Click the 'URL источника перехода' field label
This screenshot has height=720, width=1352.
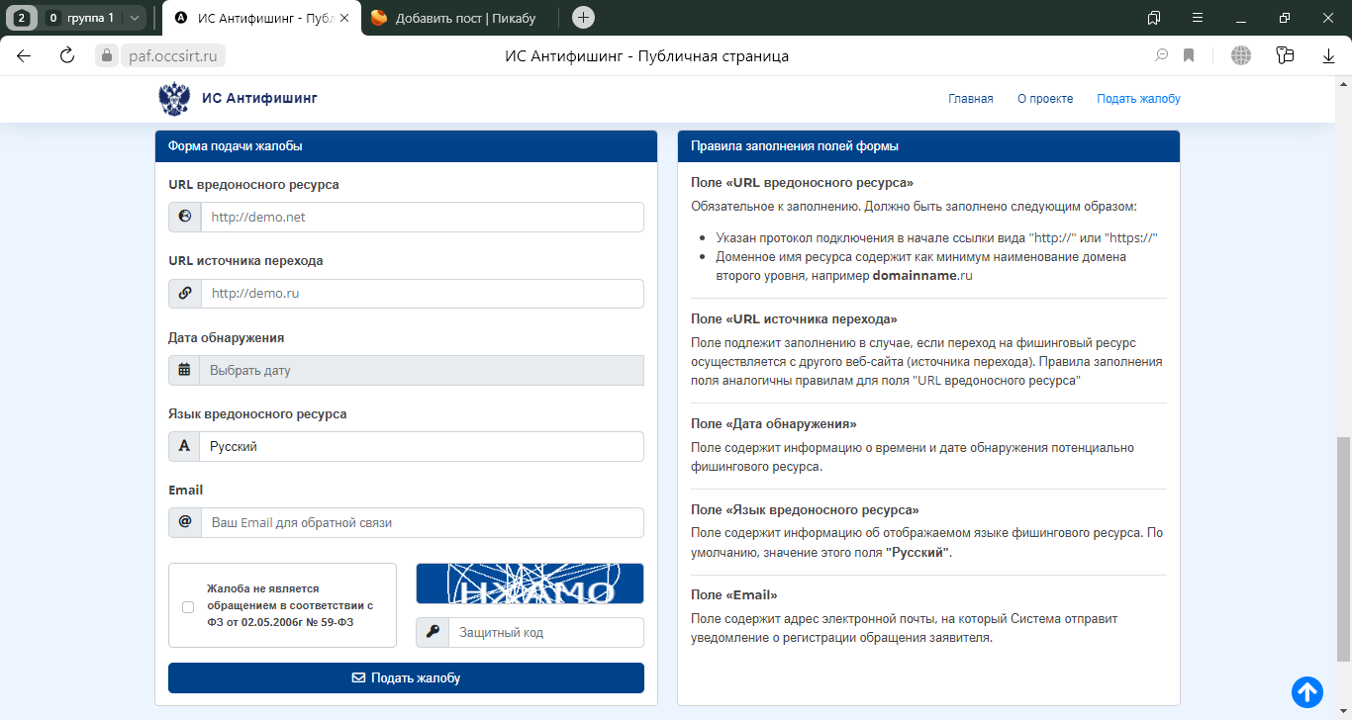click(245, 261)
